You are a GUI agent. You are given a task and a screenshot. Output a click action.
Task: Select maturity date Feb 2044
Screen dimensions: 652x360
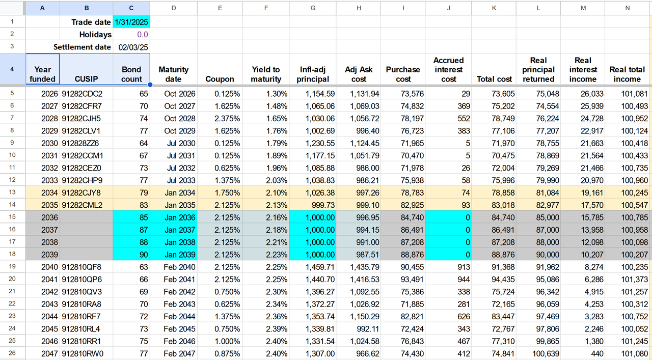coord(174,316)
